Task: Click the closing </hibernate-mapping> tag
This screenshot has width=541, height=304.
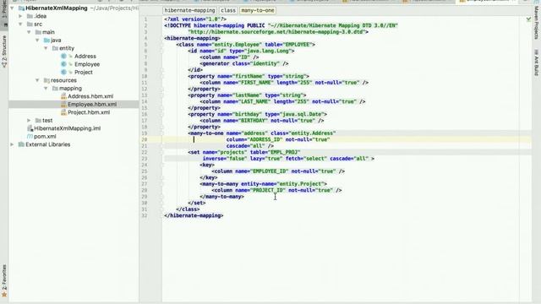Action: tap(194, 215)
